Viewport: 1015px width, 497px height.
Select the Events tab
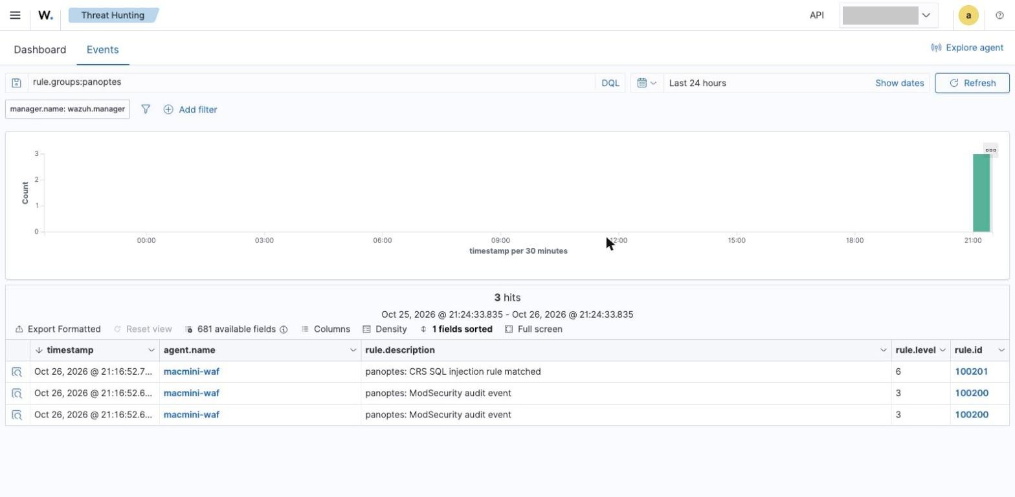(x=103, y=50)
